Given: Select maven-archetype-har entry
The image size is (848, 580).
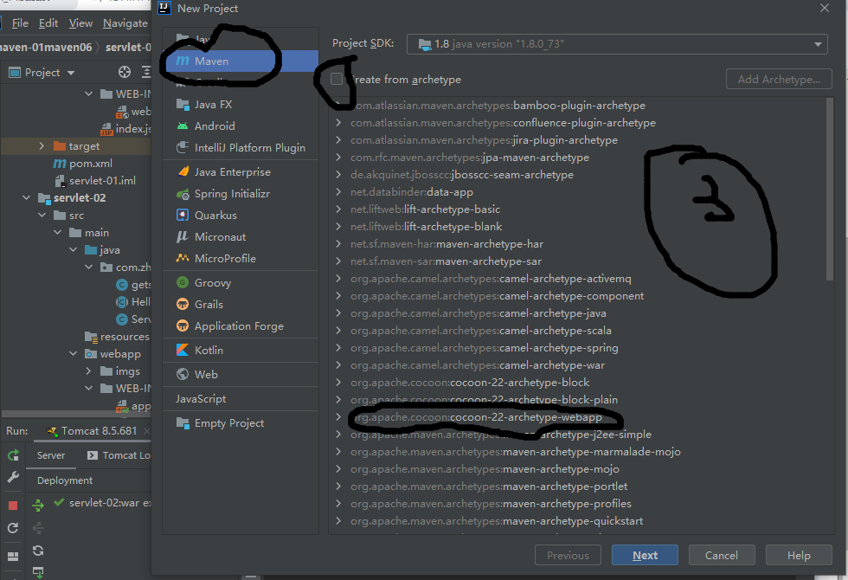Looking at the screenshot, I should [x=446, y=244].
